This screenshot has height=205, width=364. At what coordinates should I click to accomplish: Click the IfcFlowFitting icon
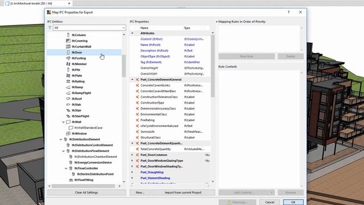pos(71,180)
